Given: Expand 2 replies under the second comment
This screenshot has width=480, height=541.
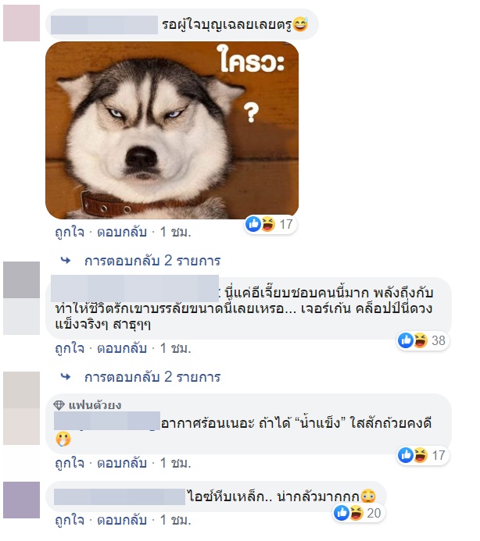Looking at the screenshot, I should [152, 377].
